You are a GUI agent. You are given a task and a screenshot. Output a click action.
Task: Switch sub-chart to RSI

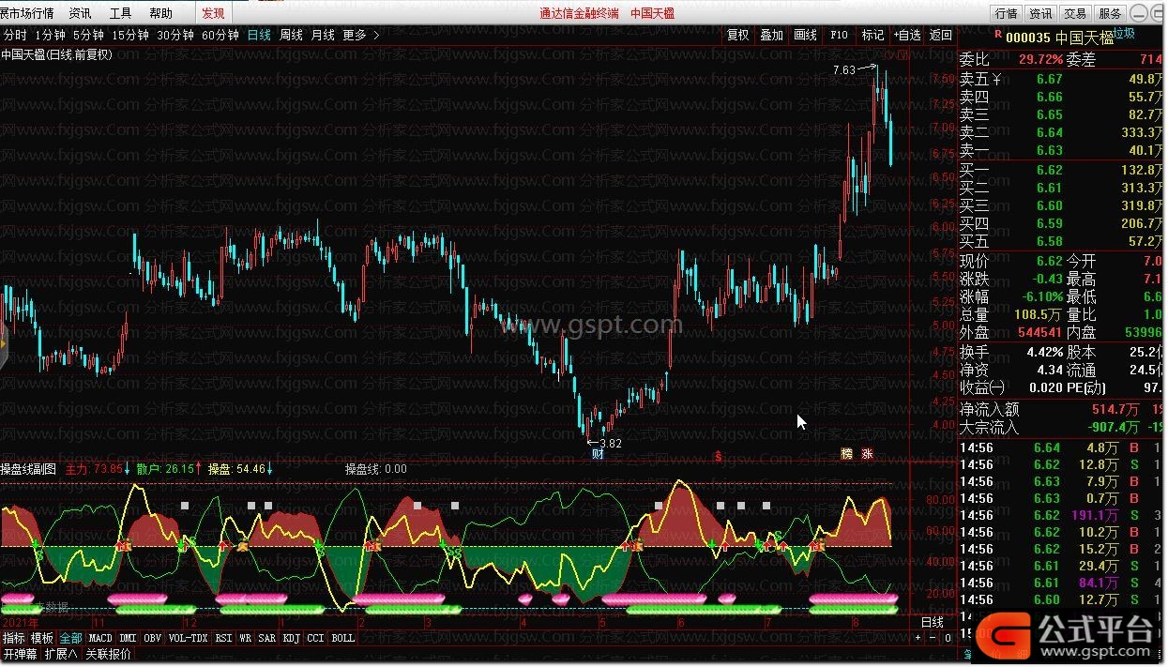coord(223,638)
